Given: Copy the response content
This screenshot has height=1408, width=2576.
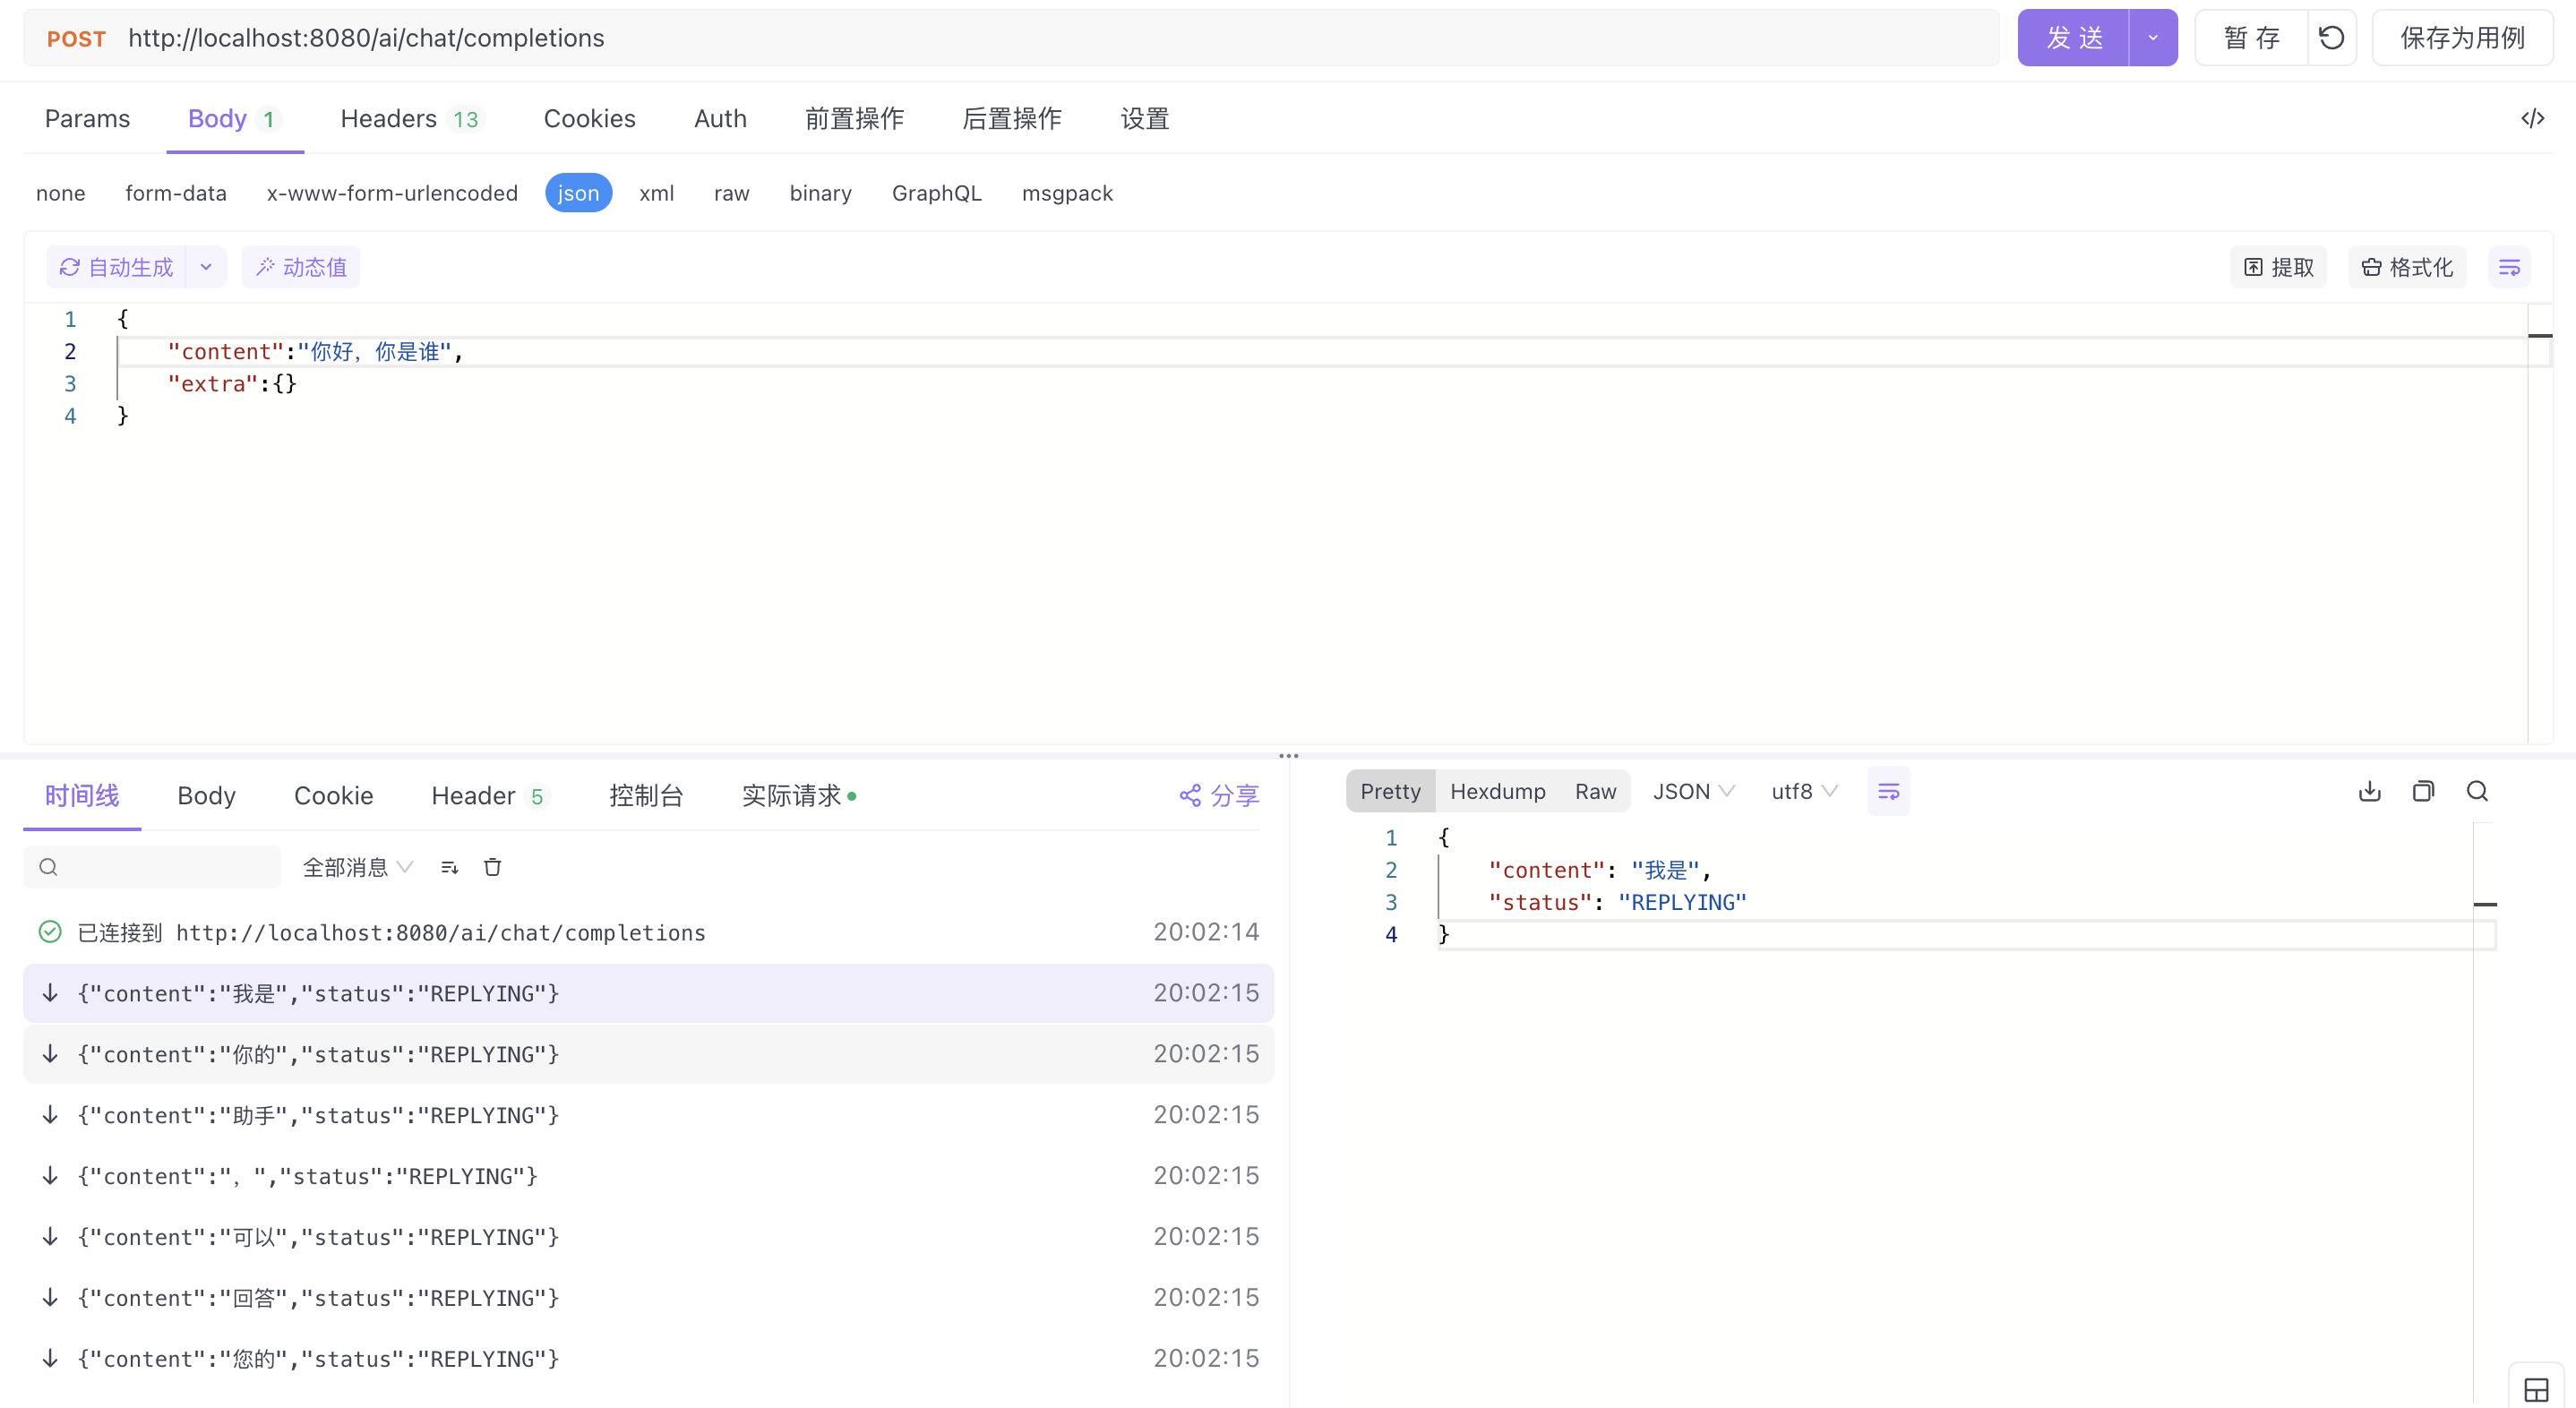Looking at the screenshot, I should click(x=2424, y=791).
